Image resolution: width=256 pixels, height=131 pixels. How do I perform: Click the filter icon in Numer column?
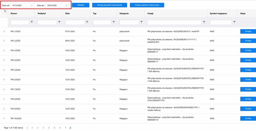[x=32, y=22]
